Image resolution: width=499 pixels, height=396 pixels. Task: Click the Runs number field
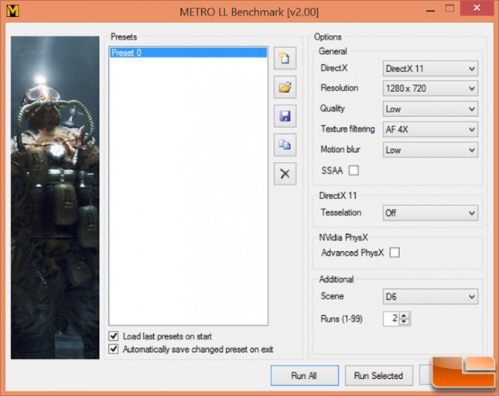point(391,319)
